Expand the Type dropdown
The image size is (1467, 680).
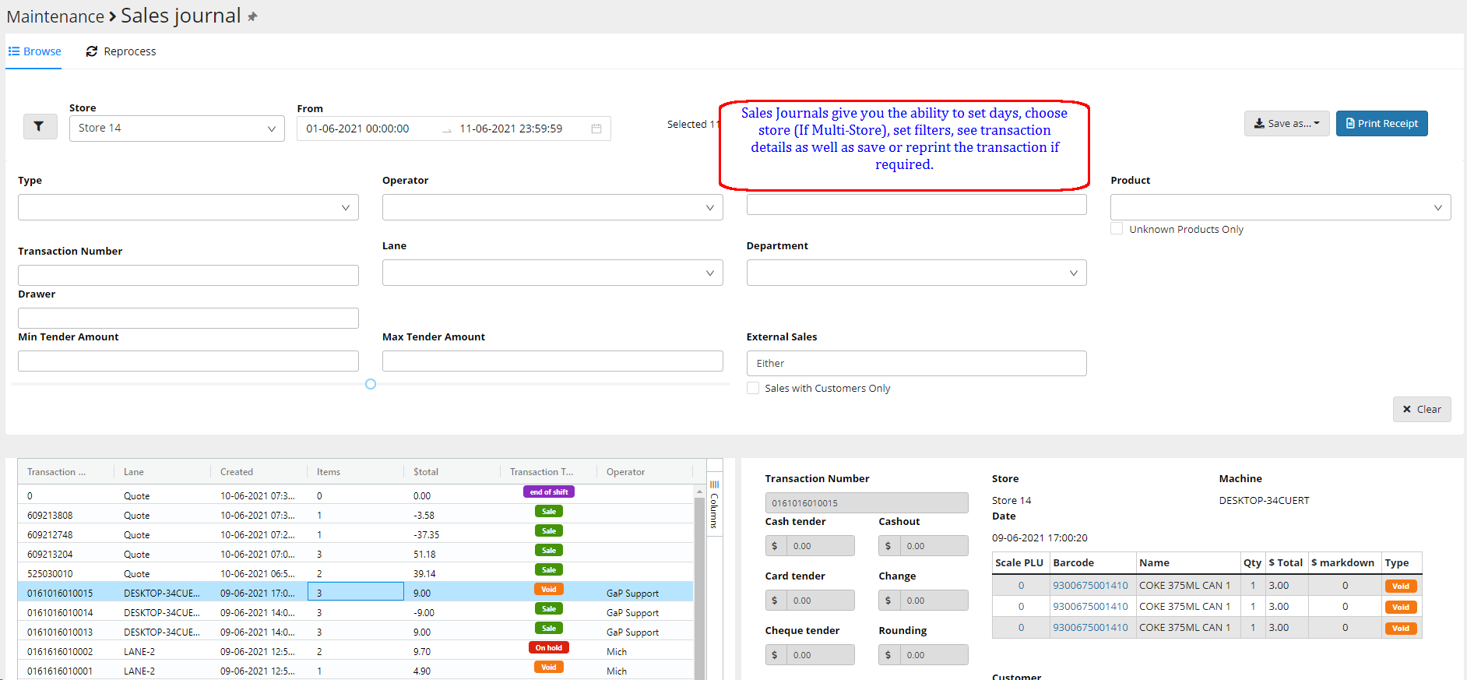coord(188,207)
